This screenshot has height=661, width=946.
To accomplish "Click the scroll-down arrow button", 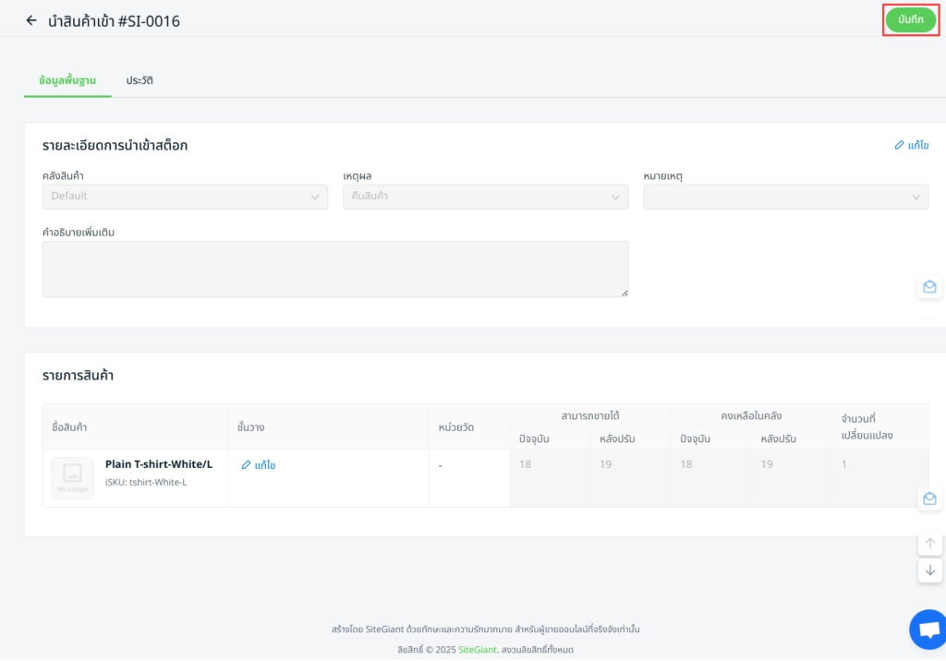I will tap(929, 571).
